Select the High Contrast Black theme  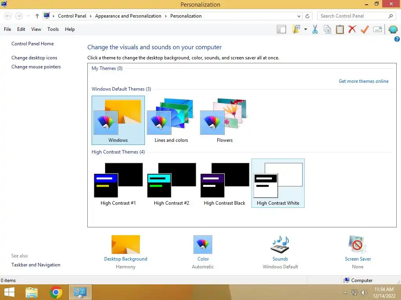tap(224, 183)
